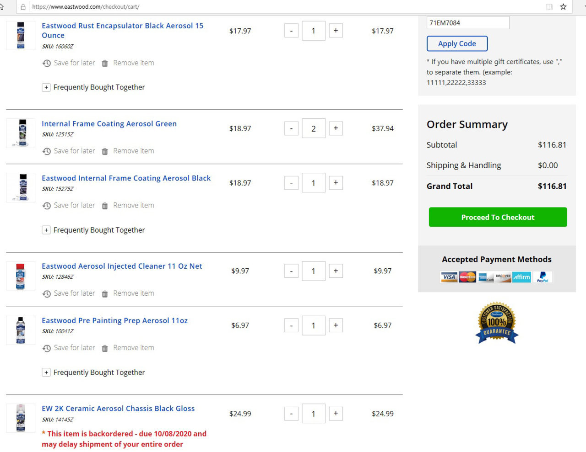Click the Discover payment icon
Screen dimensions: 586x452
pos(503,277)
